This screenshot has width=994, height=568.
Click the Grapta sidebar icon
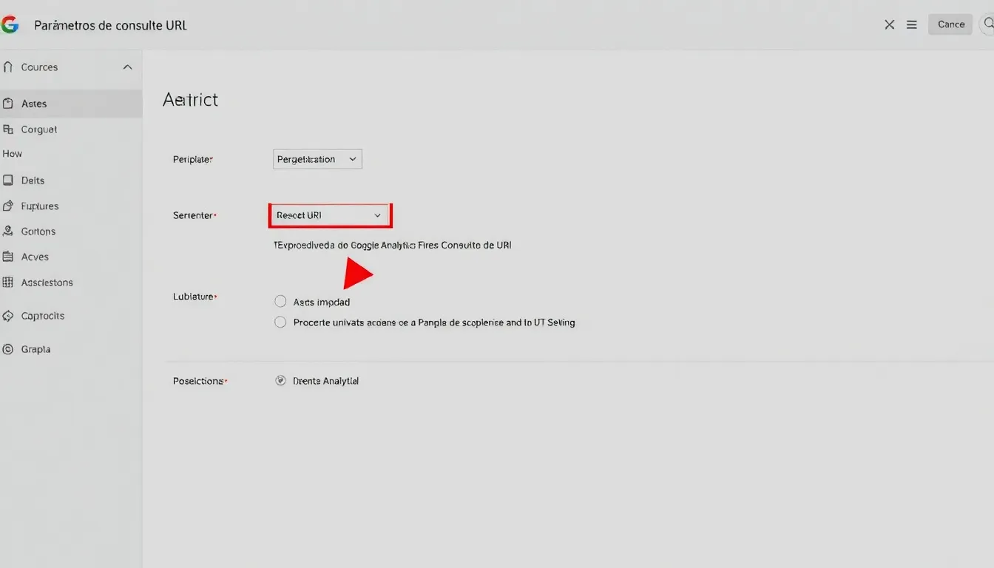8,349
